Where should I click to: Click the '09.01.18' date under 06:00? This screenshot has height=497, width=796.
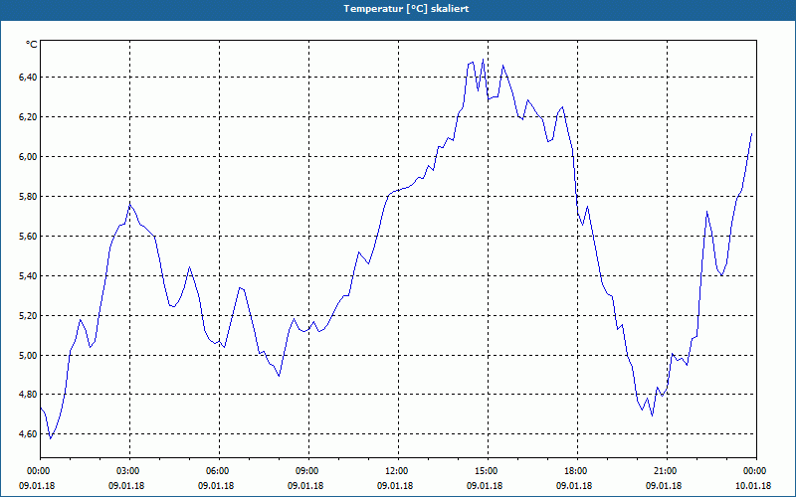pyautogui.click(x=216, y=486)
